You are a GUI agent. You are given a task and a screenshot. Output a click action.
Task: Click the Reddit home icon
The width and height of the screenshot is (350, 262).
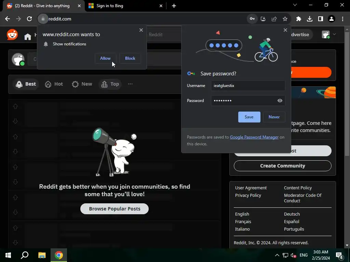click(x=28, y=36)
